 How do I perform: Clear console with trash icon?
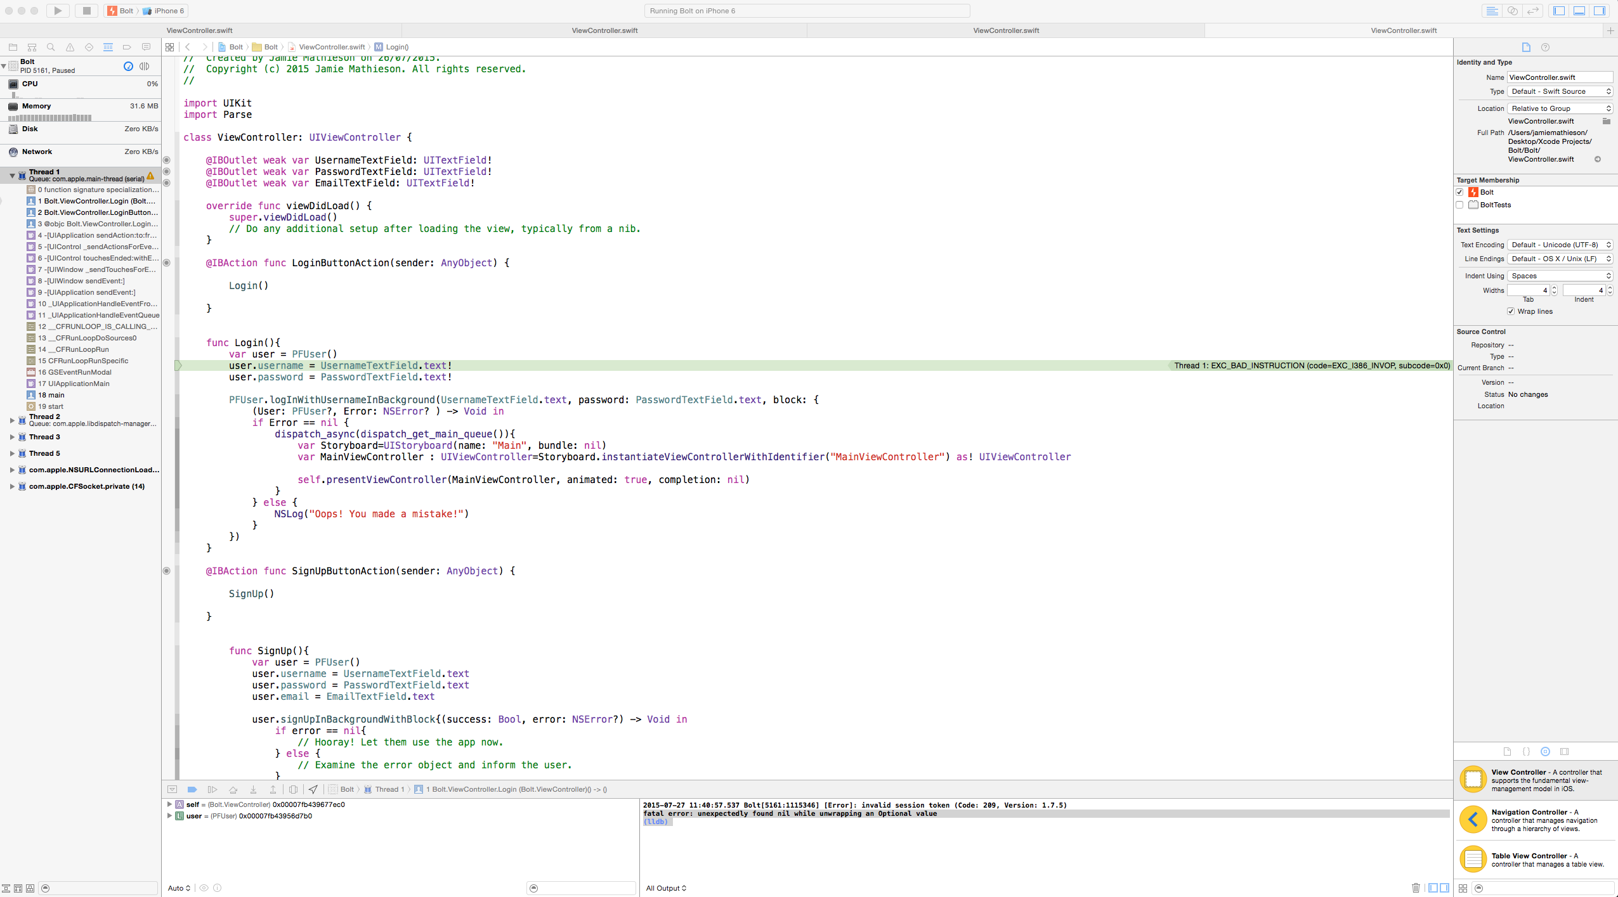coord(1416,887)
